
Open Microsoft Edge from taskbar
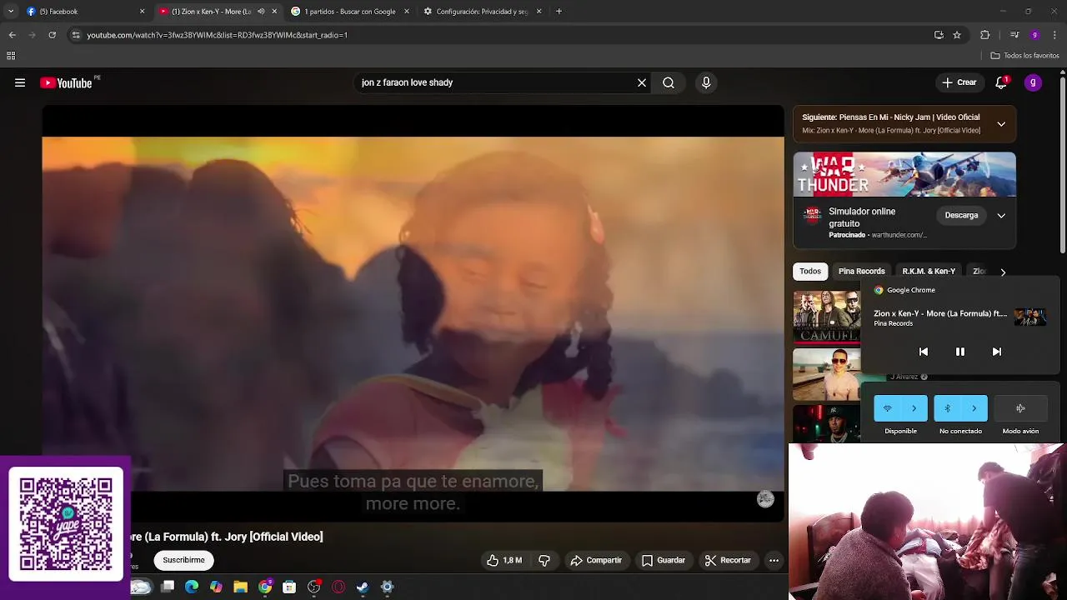point(192,587)
